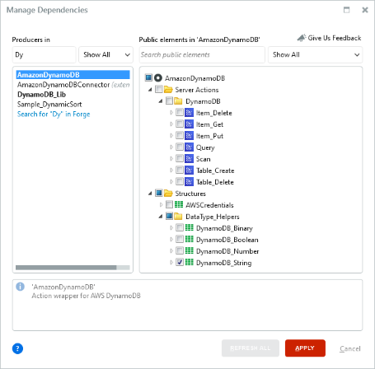Check the Table_Delete checkbox

[180, 181]
